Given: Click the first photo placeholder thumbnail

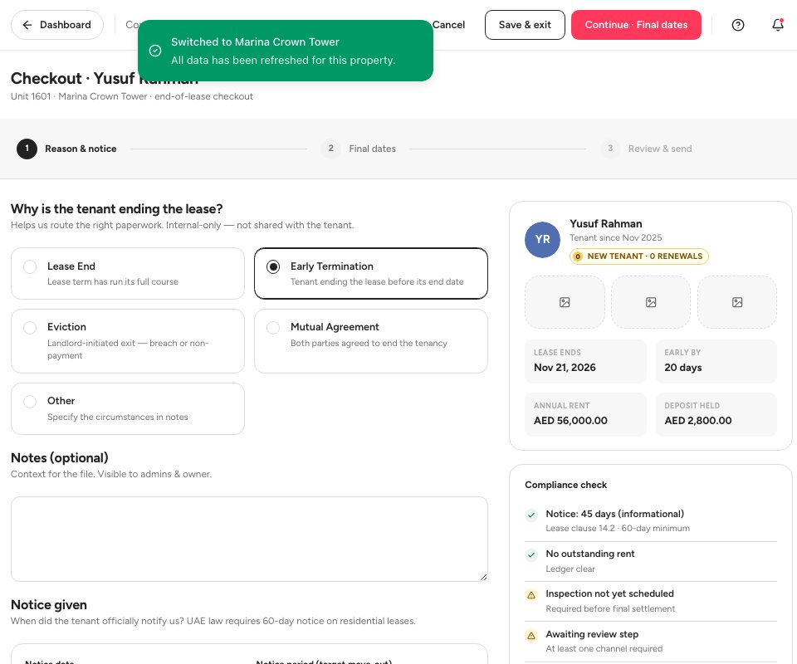Looking at the screenshot, I should tap(565, 302).
